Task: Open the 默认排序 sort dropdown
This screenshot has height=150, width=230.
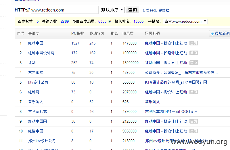Action: point(112,10)
